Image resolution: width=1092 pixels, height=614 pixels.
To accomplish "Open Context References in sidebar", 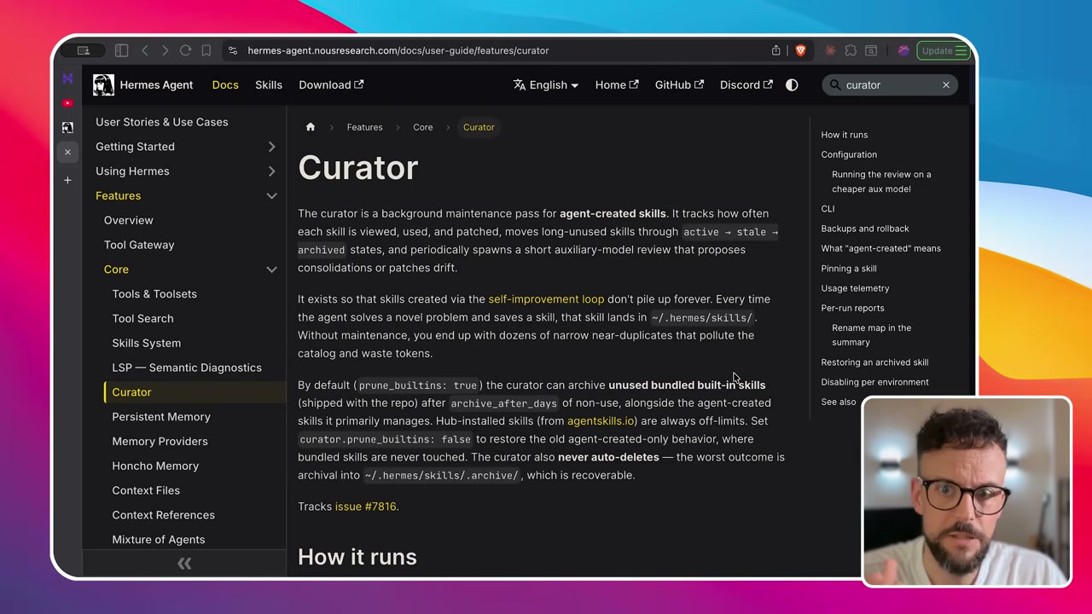I will click(163, 515).
